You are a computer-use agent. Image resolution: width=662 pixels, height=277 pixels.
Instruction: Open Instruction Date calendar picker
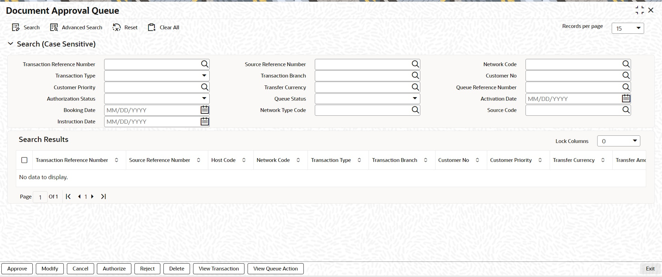(x=205, y=121)
